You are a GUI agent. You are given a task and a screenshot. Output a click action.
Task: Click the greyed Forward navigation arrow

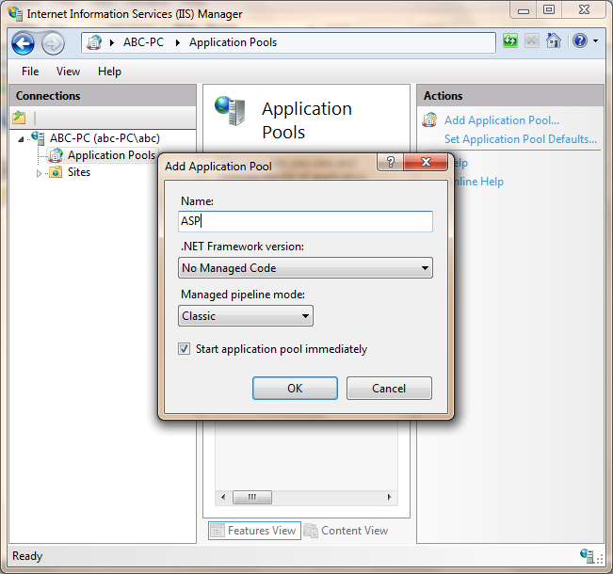click(x=53, y=43)
